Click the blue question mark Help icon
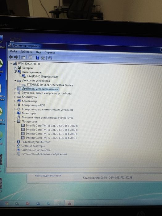The image size is (162, 216). pyautogui.click(x=38, y=58)
